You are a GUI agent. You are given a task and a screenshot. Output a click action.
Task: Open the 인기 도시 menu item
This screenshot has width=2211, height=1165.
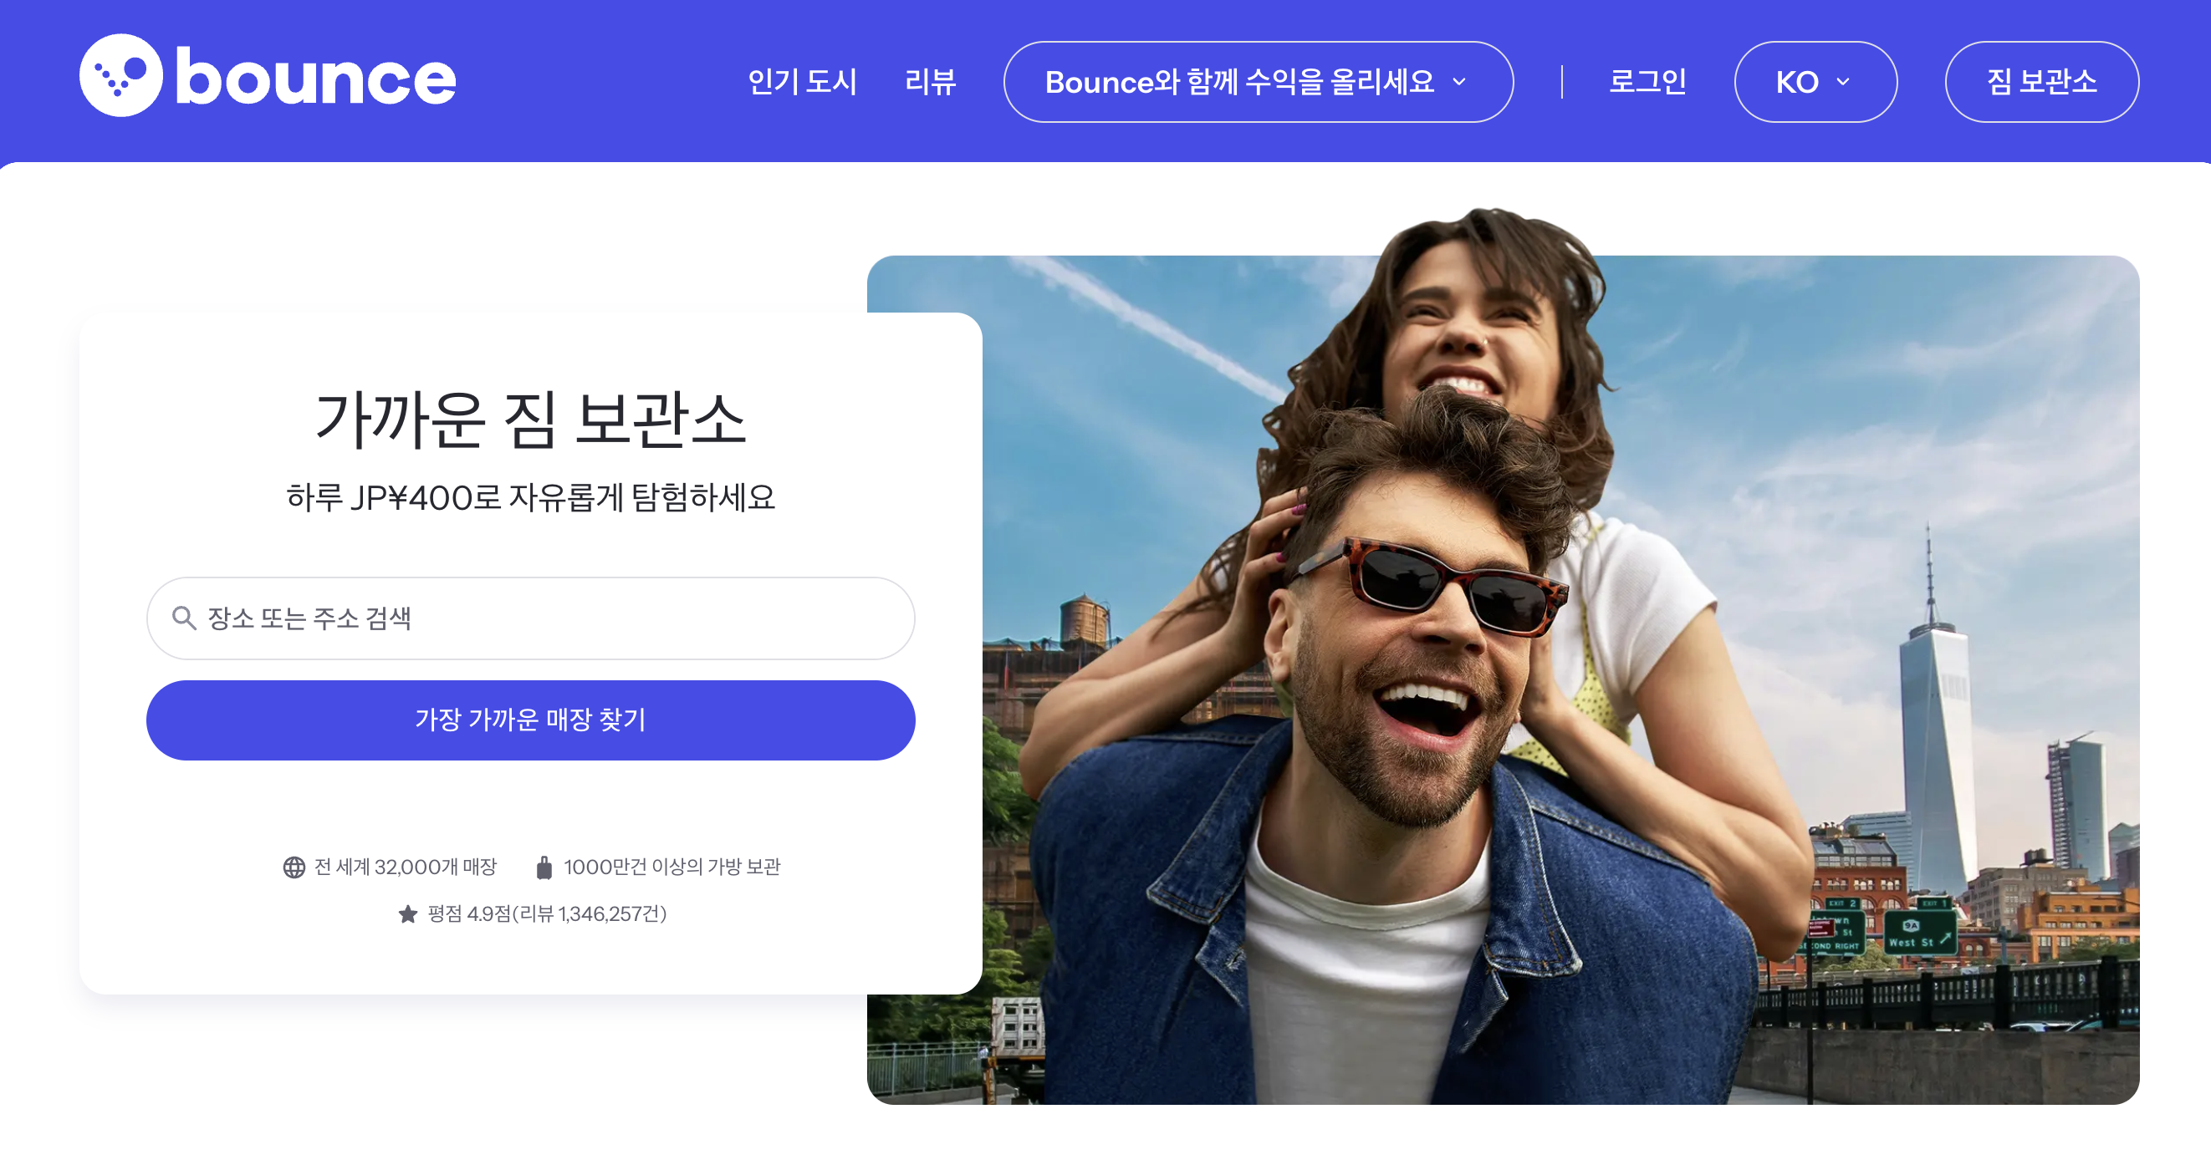pyautogui.click(x=802, y=83)
